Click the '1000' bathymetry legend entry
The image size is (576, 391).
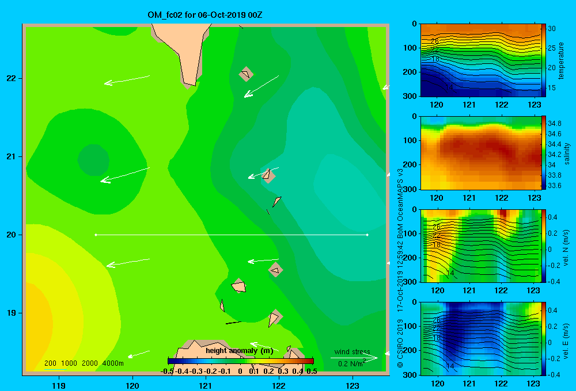[69, 363]
